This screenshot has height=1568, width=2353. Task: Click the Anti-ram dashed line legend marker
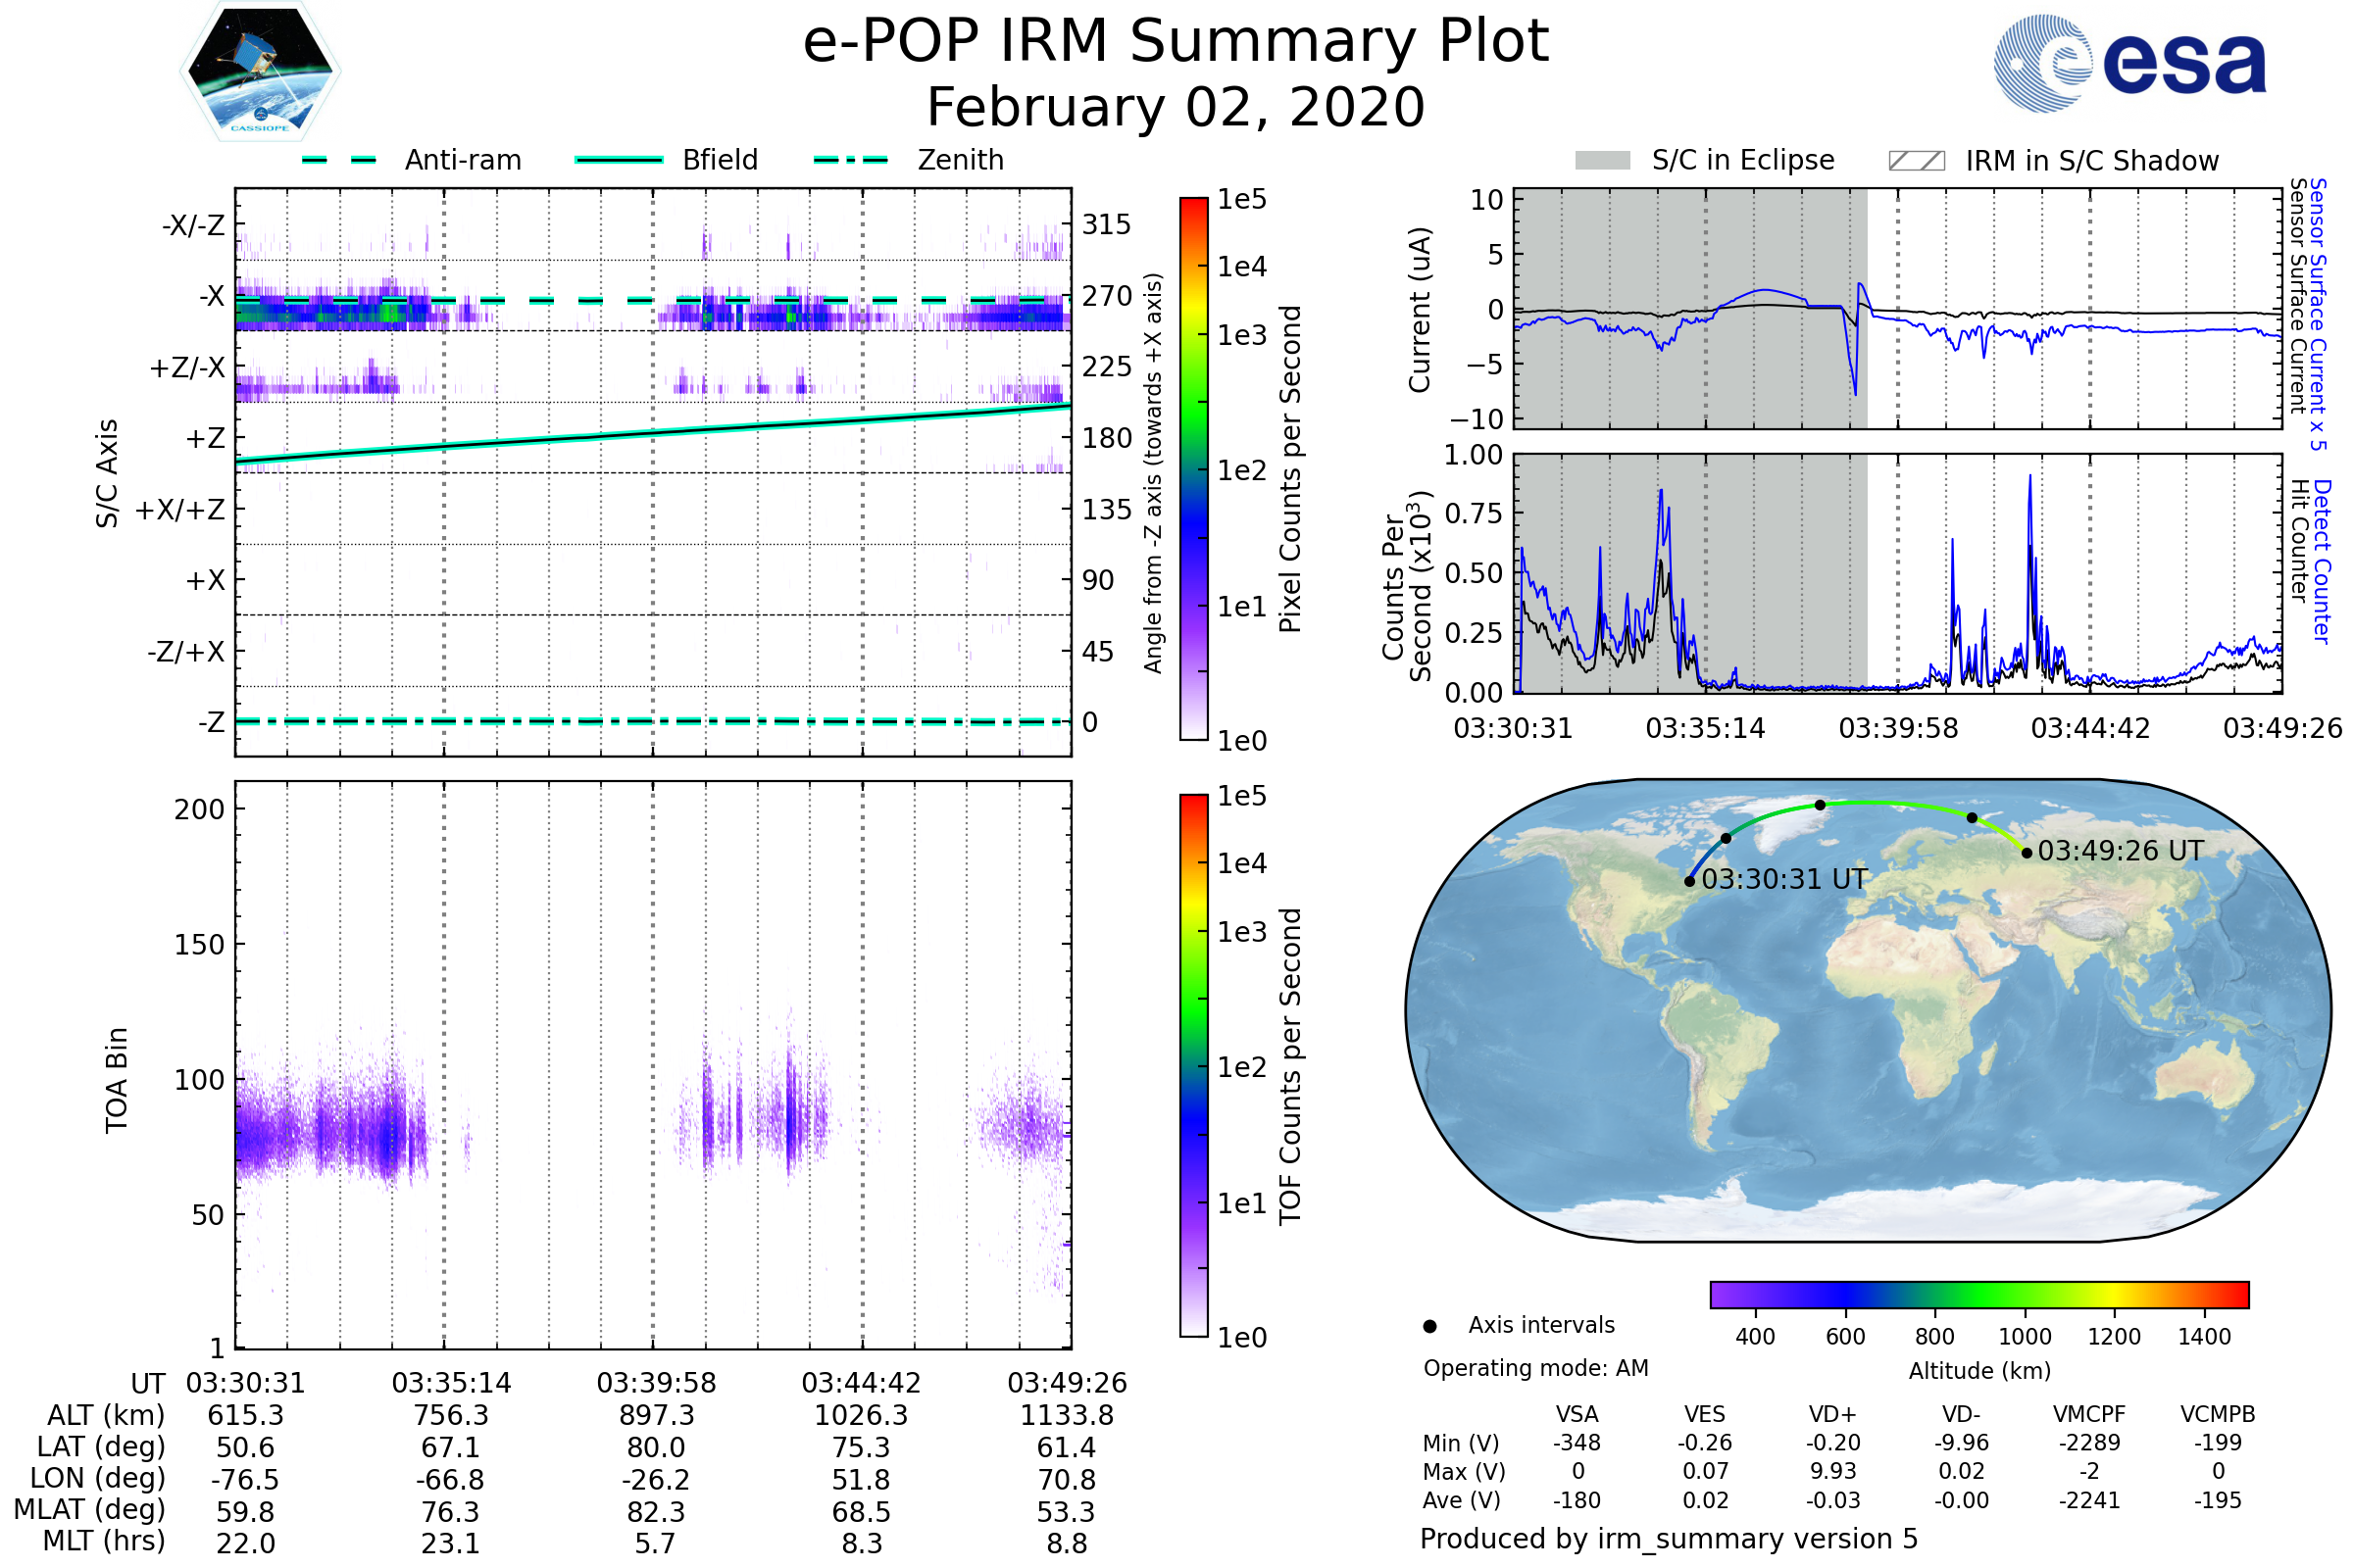tap(339, 160)
